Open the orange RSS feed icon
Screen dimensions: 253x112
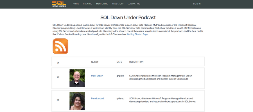click(x=60, y=46)
